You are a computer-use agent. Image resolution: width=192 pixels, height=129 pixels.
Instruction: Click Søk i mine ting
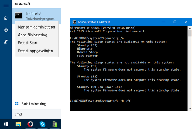click(x=34, y=104)
